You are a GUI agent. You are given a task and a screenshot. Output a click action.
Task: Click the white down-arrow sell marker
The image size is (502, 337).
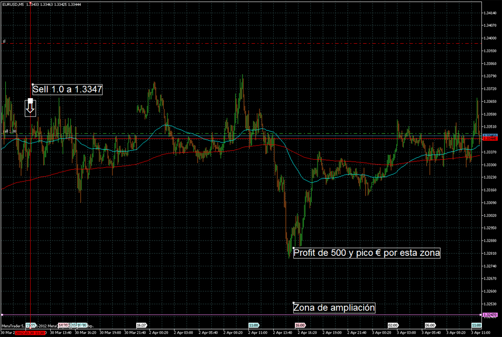30,107
